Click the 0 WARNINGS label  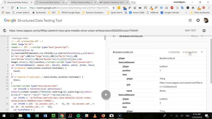point(190,52)
